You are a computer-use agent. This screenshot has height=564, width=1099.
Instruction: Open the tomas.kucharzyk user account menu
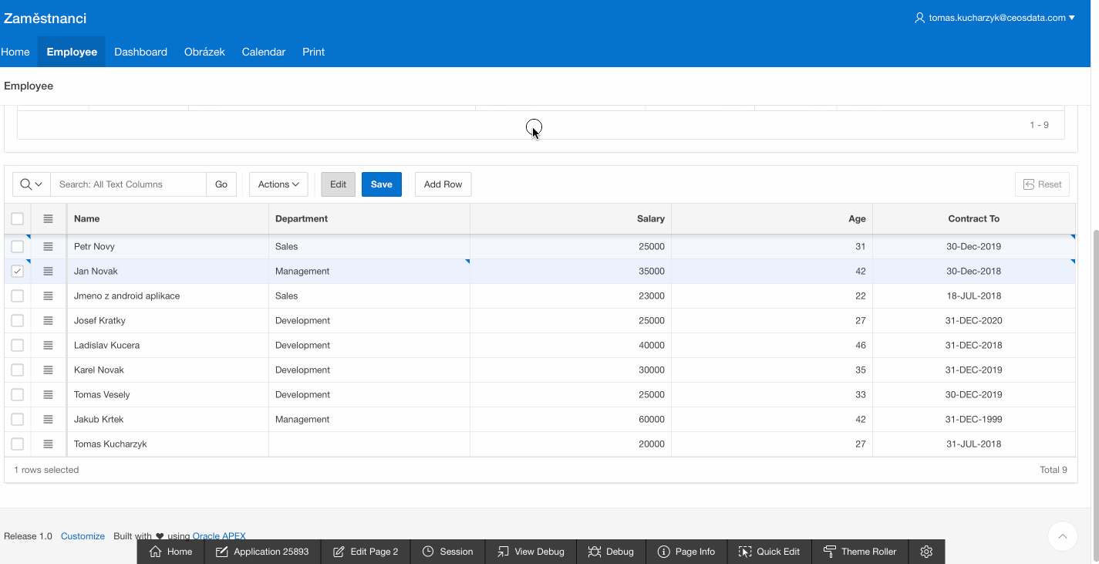[994, 18]
